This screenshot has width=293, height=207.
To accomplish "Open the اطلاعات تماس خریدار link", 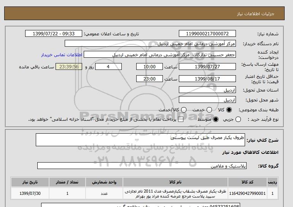I will pos(62,55).
